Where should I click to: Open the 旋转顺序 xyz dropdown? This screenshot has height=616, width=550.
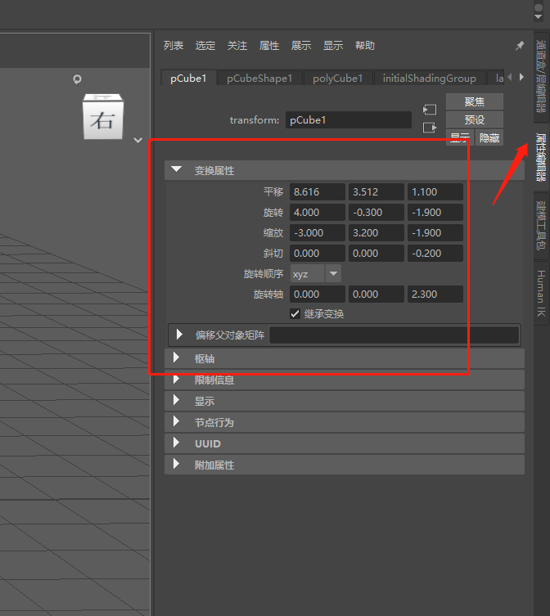[x=315, y=273]
